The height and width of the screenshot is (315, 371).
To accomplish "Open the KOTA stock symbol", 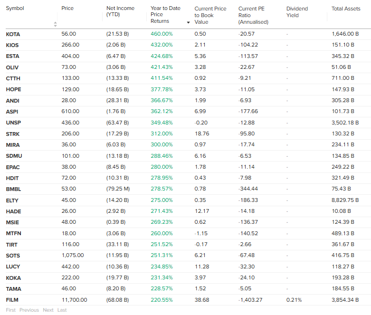I will 13,34.
